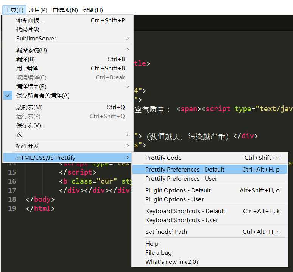293x272 pixels.
Task: Click line number 16 in gutter
Action: pyautogui.click(x=12, y=181)
